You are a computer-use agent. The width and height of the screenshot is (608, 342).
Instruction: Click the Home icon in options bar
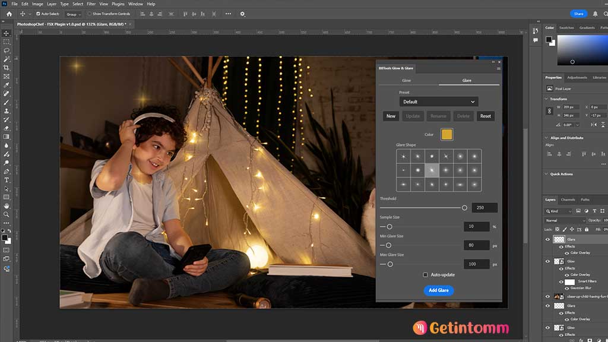click(x=9, y=14)
